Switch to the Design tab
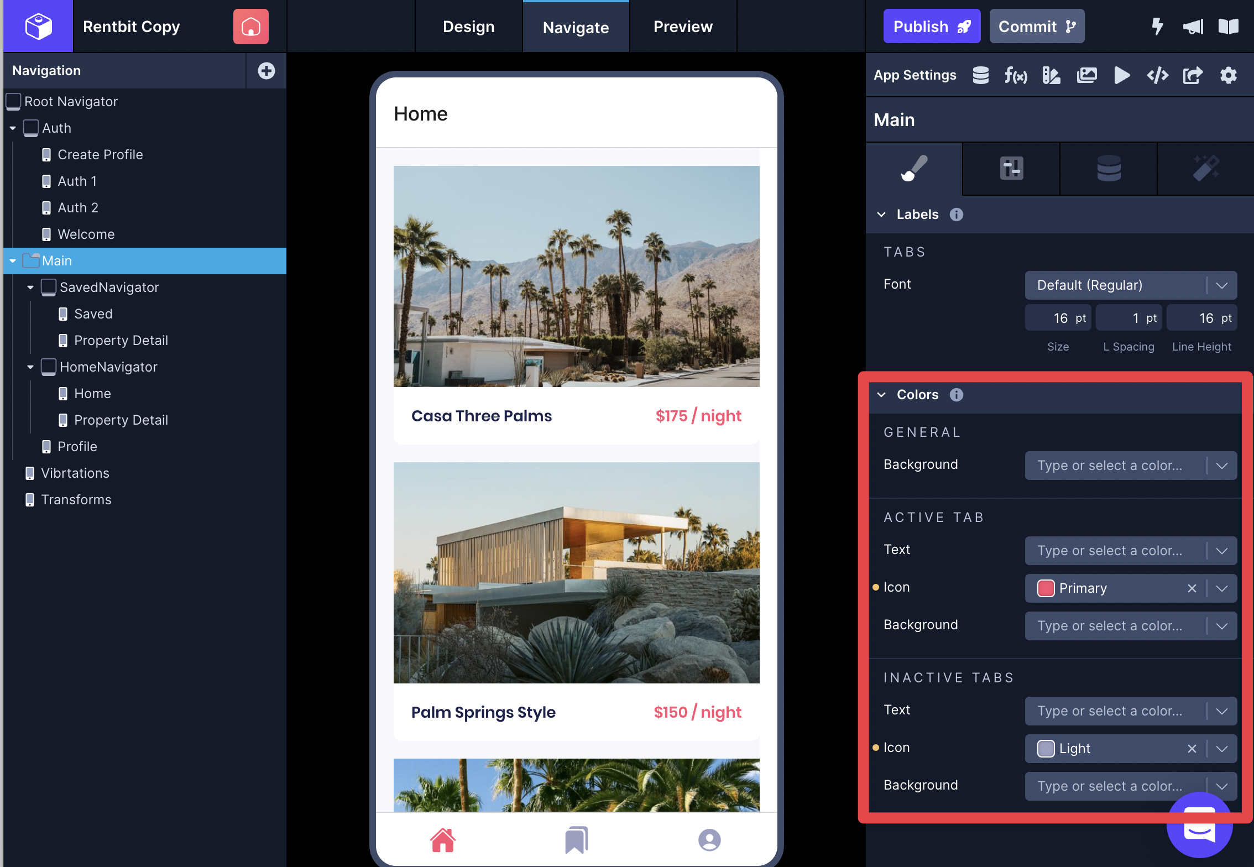The image size is (1254, 867). (x=468, y=27)
